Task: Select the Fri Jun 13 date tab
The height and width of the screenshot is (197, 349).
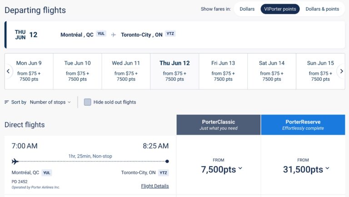Action: (223, 71)
